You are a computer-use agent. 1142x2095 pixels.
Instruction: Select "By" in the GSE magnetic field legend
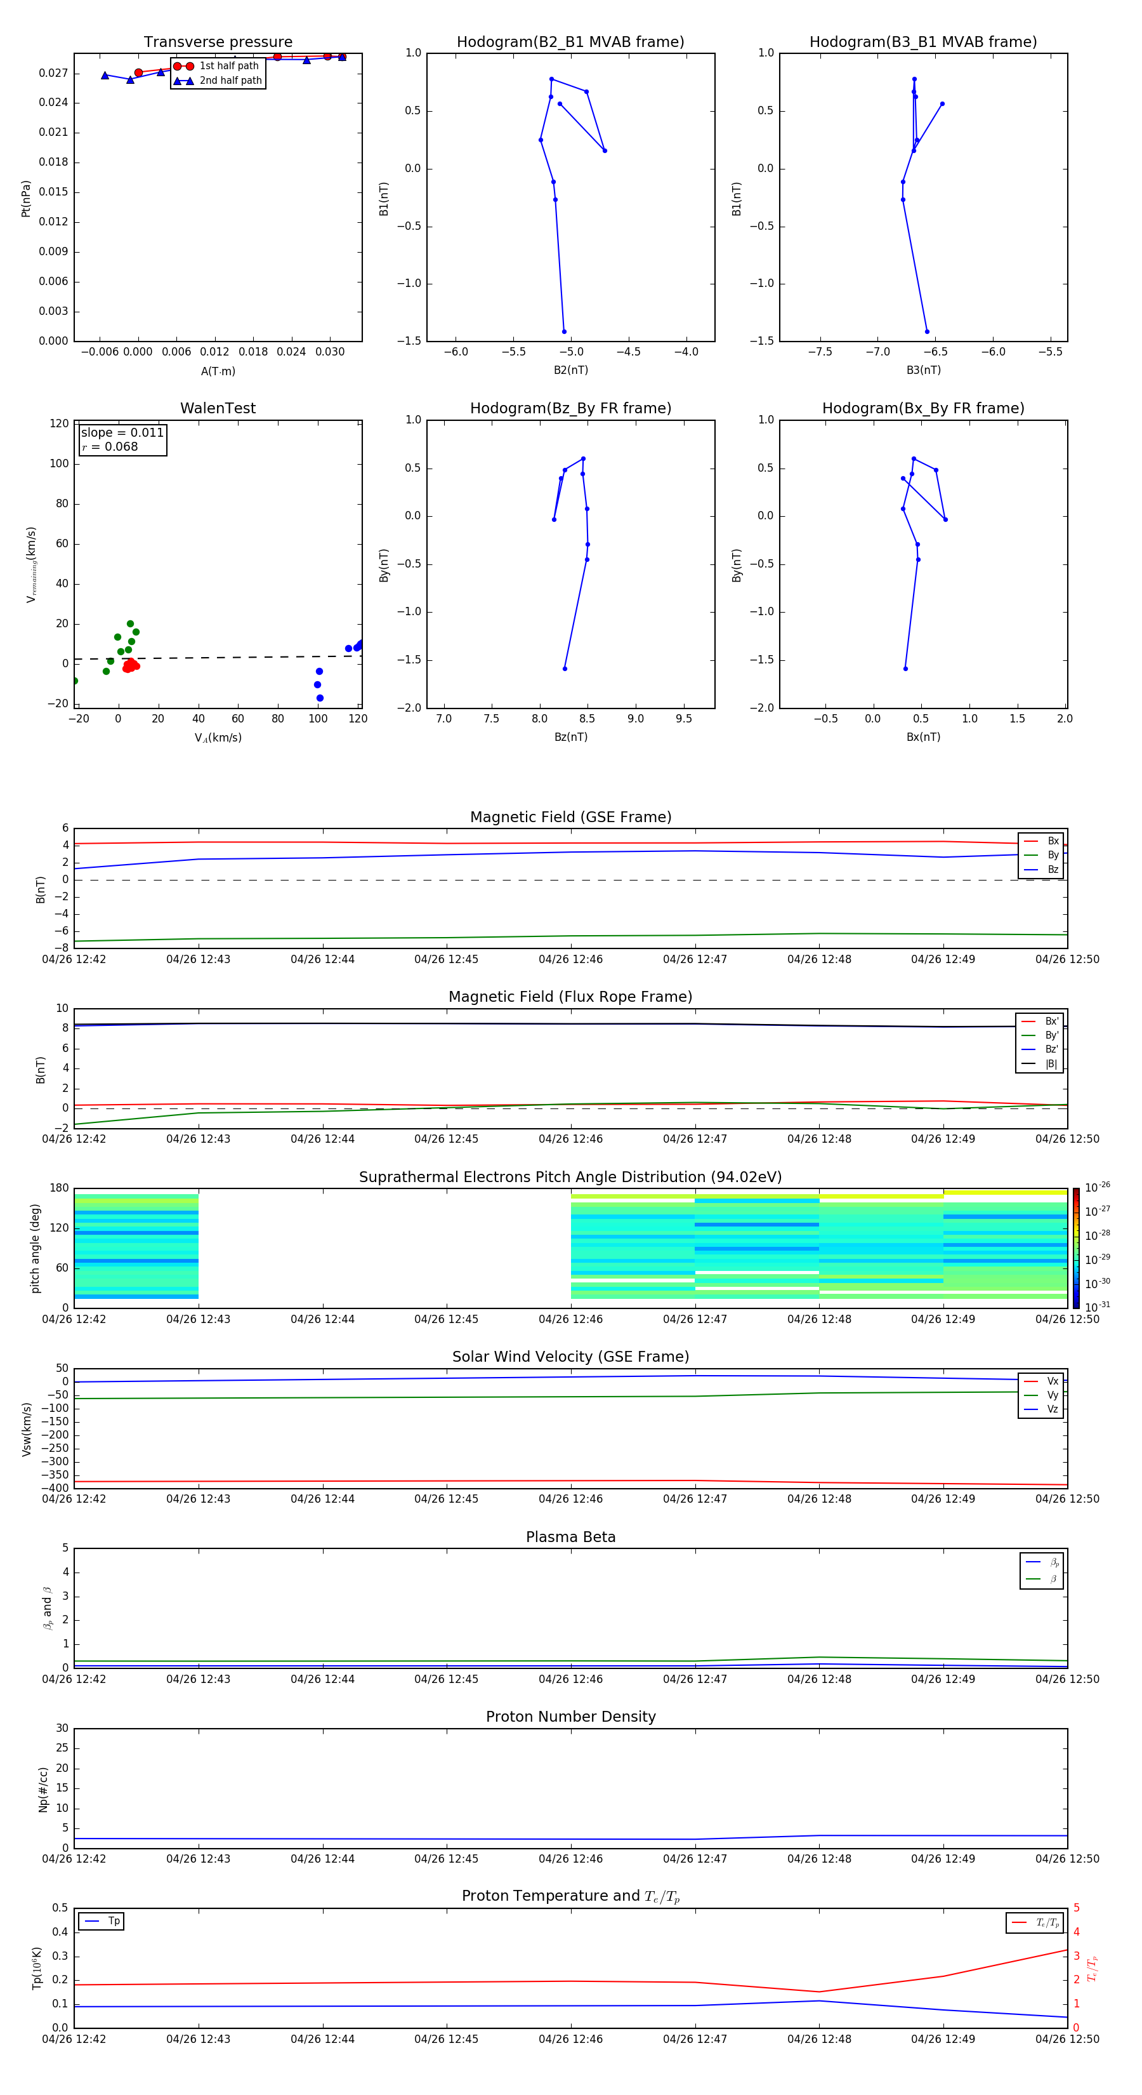[1041, 855]
